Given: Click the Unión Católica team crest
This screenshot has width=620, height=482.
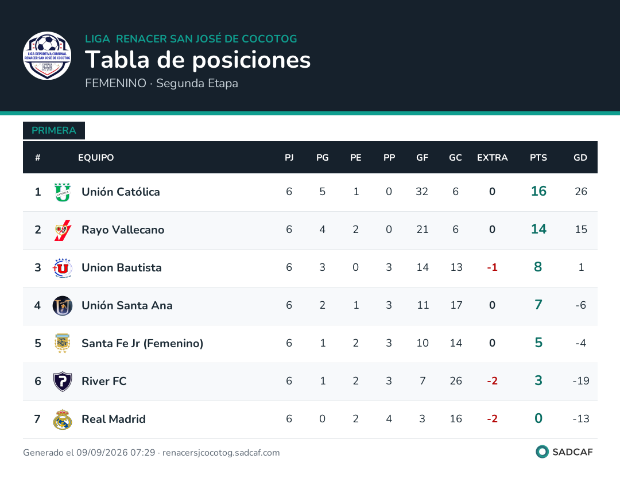Looking at the screenshot, I should pos(63,192).
